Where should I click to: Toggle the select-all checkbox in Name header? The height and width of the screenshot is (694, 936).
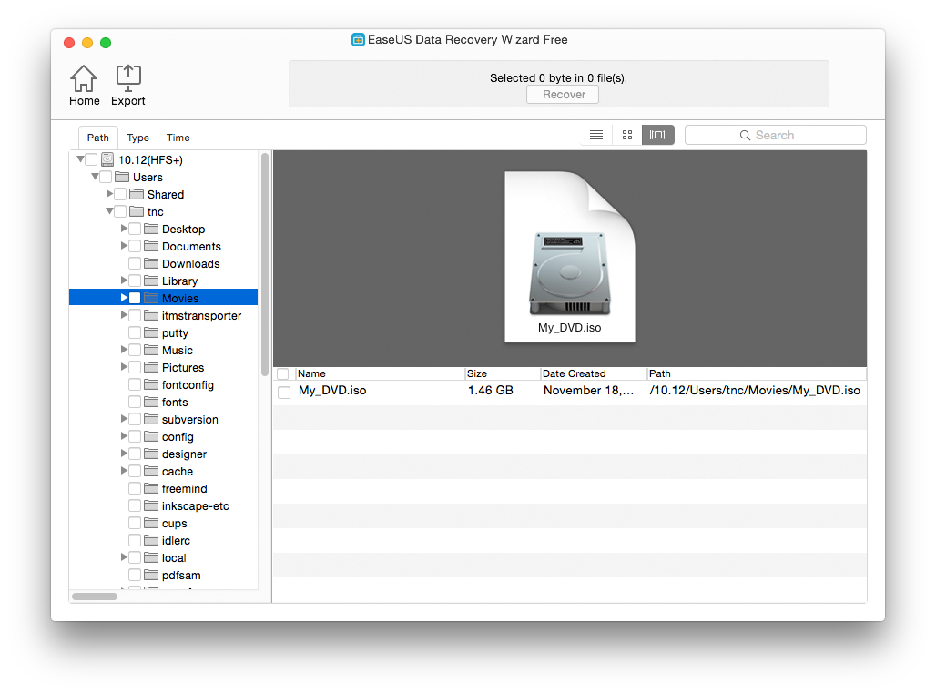point(283,374)
